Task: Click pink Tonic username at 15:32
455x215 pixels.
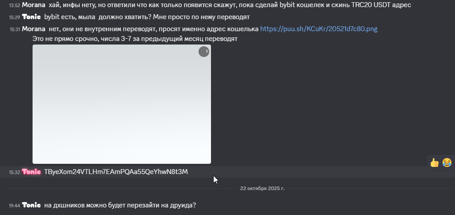Action: pyautogui.click(x=31, y=172)
